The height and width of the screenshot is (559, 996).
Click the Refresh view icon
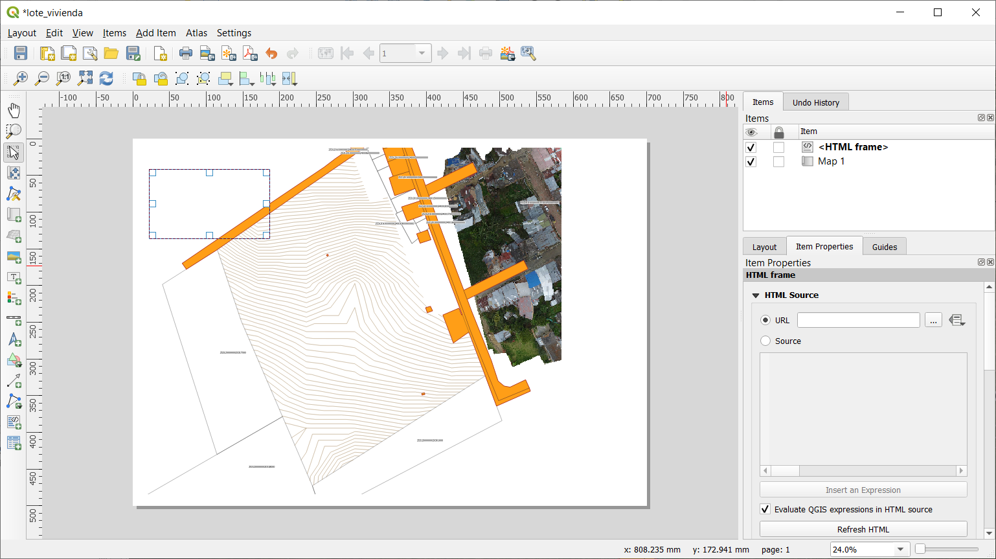tap(106, 78)
